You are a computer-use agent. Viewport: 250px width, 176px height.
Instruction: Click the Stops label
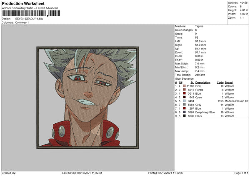(x=179, y=34)
